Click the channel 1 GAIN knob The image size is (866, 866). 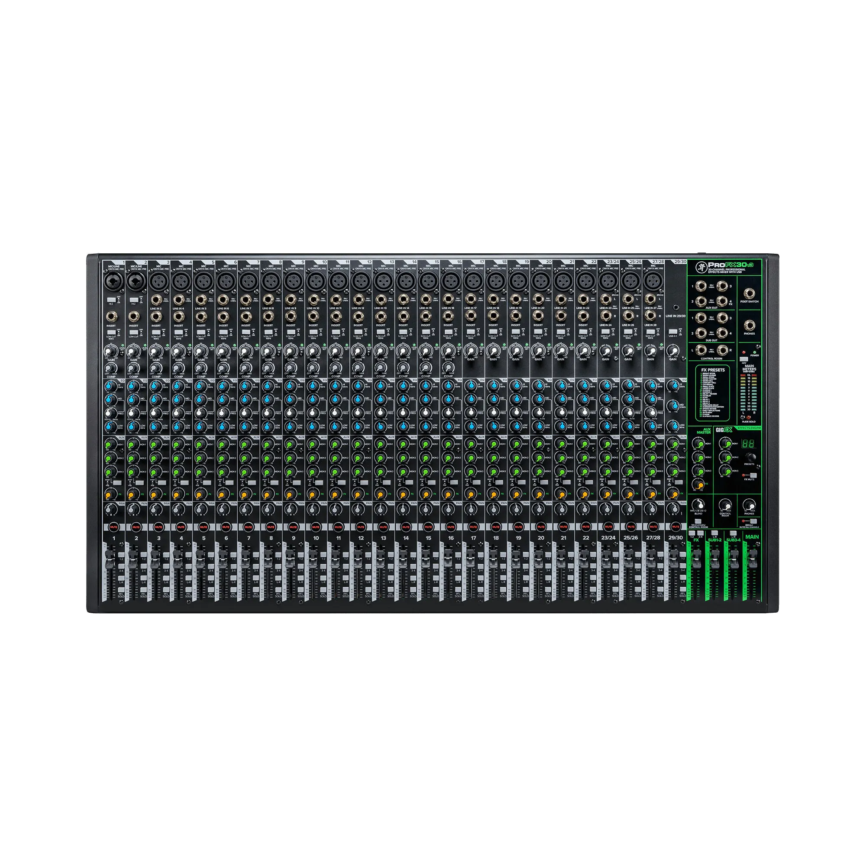tap(110, 352)
